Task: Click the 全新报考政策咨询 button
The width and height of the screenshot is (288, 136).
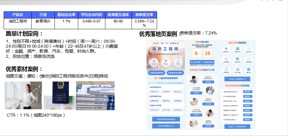Action: click(157, 73)
